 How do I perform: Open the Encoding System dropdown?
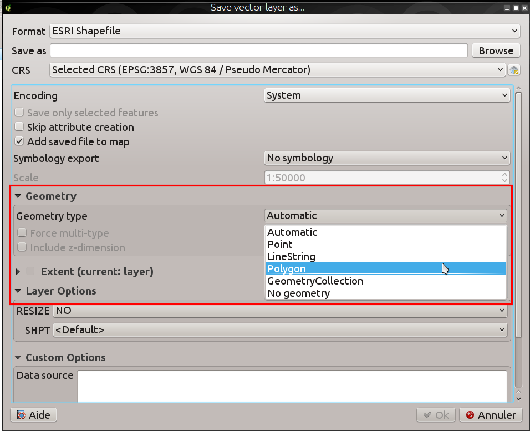[x=386, y=95]
